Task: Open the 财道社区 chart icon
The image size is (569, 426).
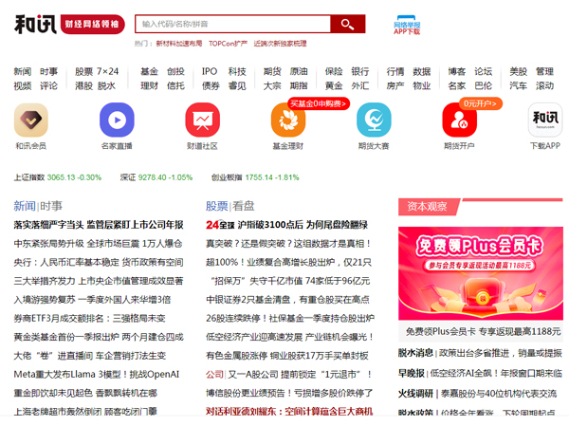Action: [203, 120]
